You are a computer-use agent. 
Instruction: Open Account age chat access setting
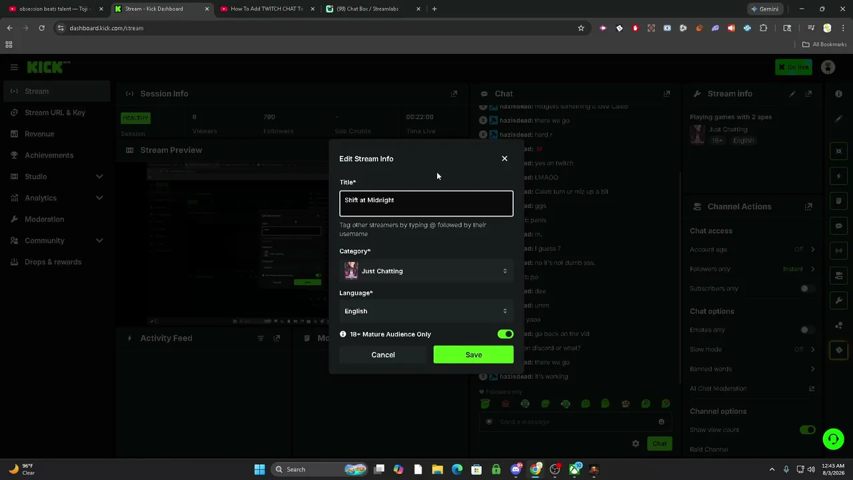point(752,249)
